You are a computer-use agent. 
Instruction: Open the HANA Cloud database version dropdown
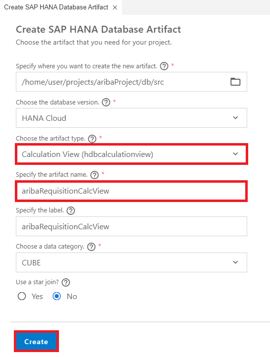pyautogui.click(x=131, y=118)
